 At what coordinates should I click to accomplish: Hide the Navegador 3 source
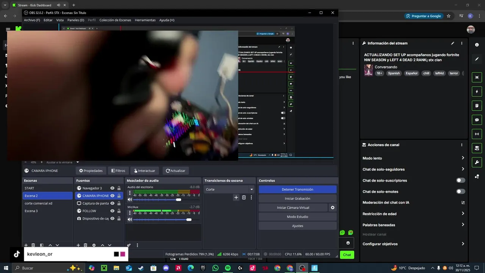pyautogui.click(x=113, y=188)
